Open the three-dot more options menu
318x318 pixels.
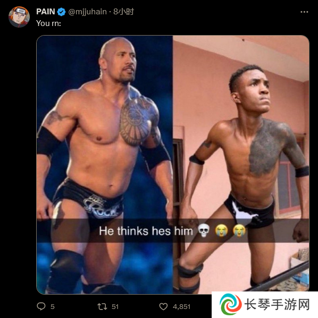304,12
